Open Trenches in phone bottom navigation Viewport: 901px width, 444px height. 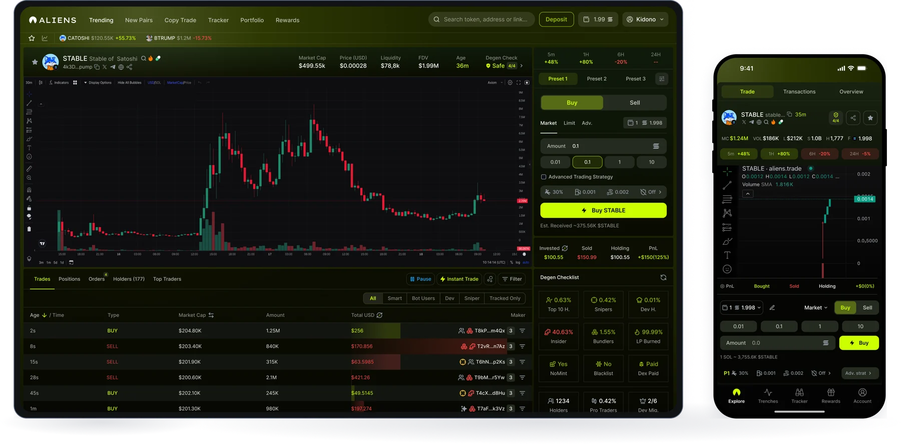(x=768, y=396)
